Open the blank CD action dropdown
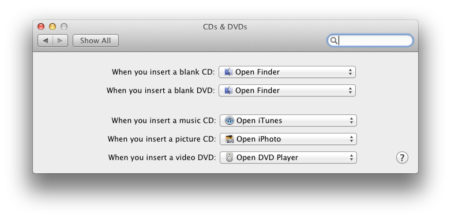 (x=287, y=72)
